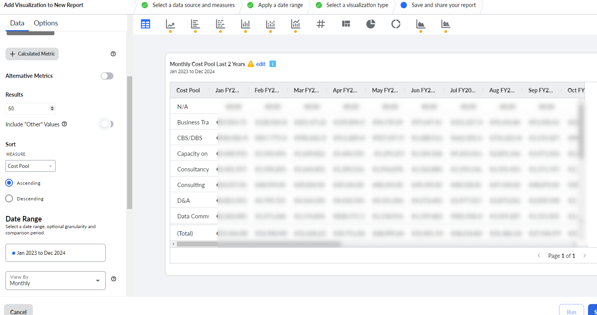Pick the combo column-line chart type
Screen dimensions: 597x315
(x=295, y=24)
